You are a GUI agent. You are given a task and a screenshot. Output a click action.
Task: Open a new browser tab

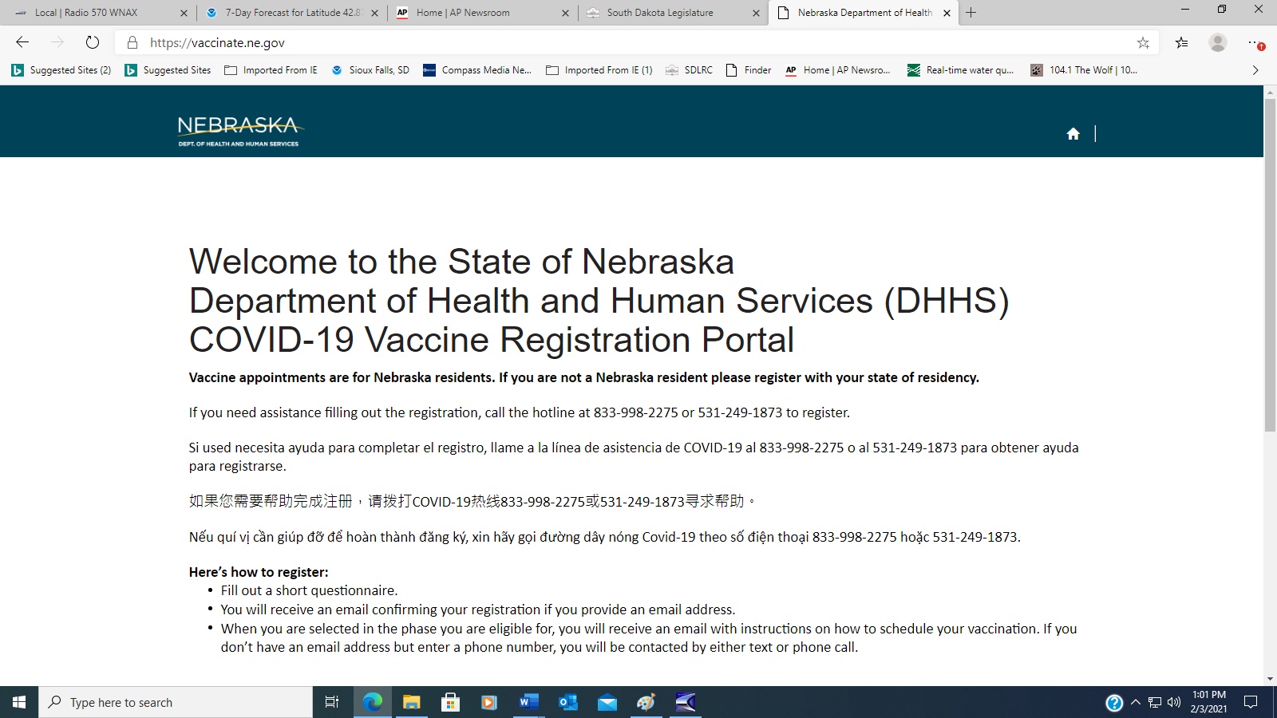click(x=971, y=13)
